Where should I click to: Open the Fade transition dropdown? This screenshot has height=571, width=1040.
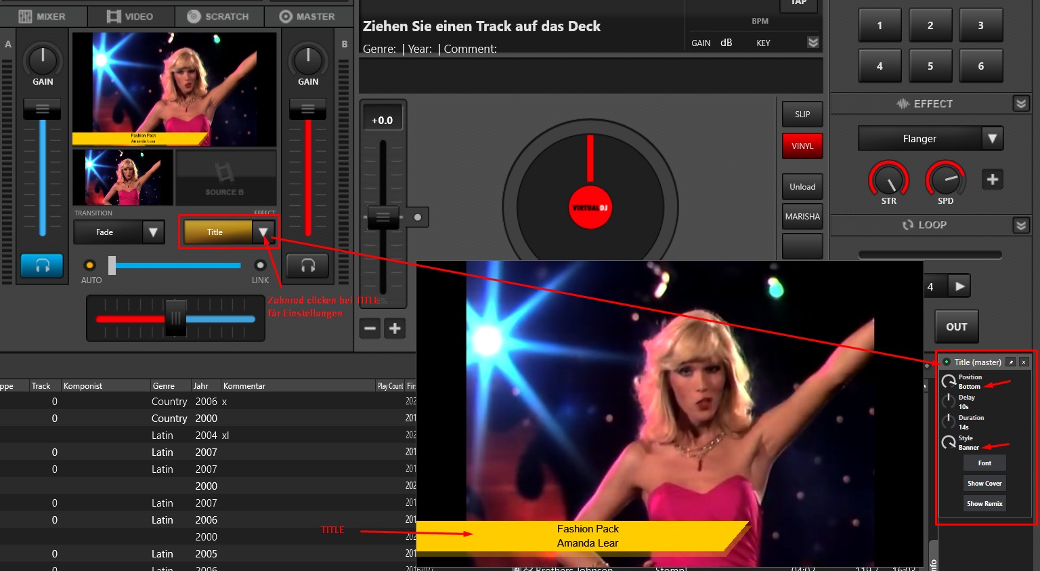153,232
